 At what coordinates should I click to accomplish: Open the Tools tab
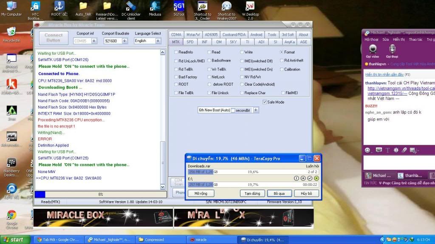point(272,35)
